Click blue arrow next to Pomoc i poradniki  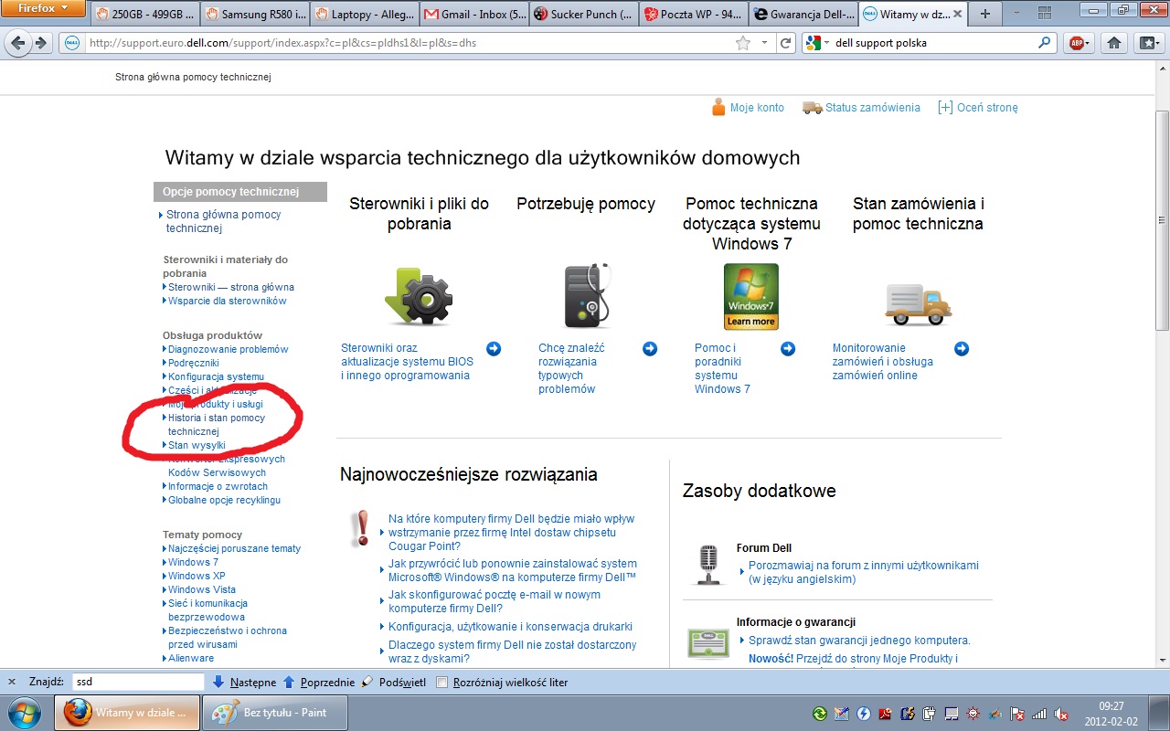click(788, 348)
